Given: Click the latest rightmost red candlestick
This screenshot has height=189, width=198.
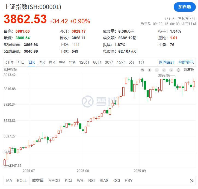Looking at the screenshot, I should tap(194, 84).
